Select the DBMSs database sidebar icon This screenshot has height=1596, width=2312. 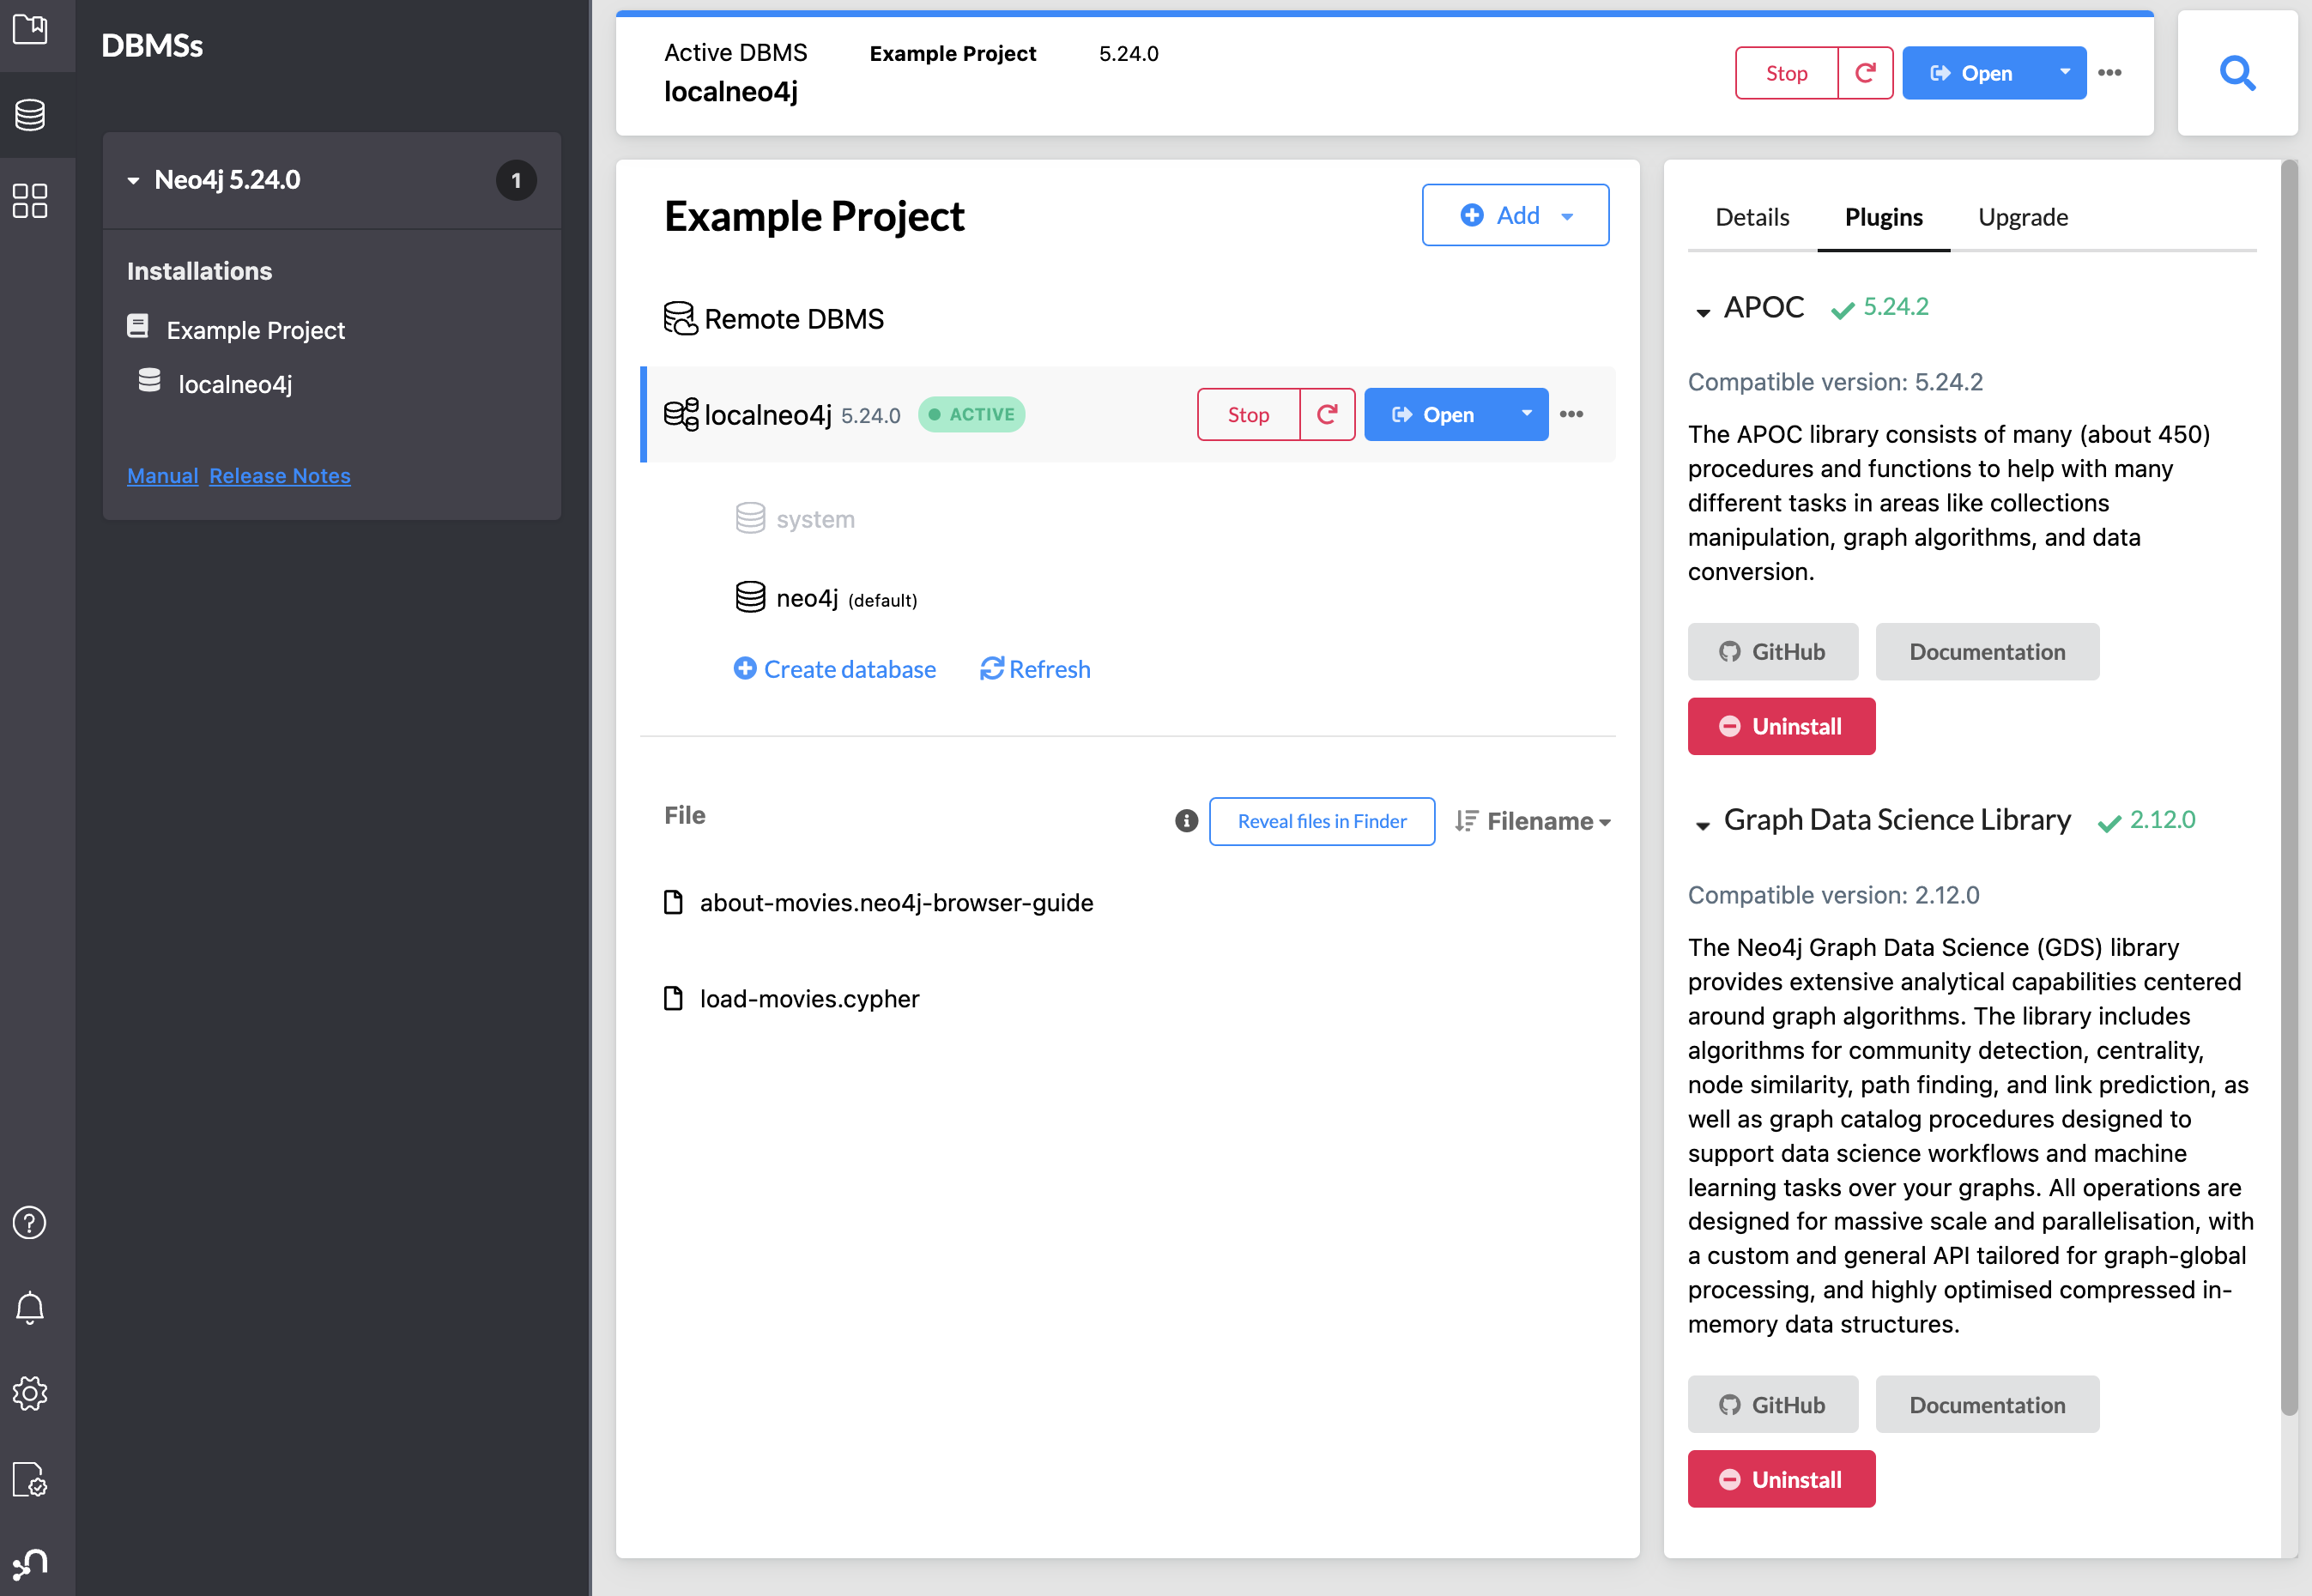30,115
